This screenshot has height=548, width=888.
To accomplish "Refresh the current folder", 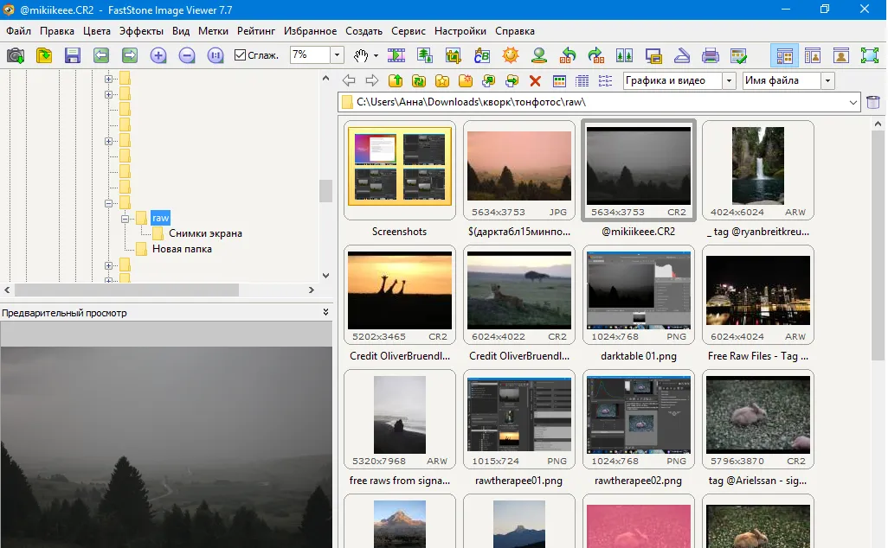I will [419, 81].
